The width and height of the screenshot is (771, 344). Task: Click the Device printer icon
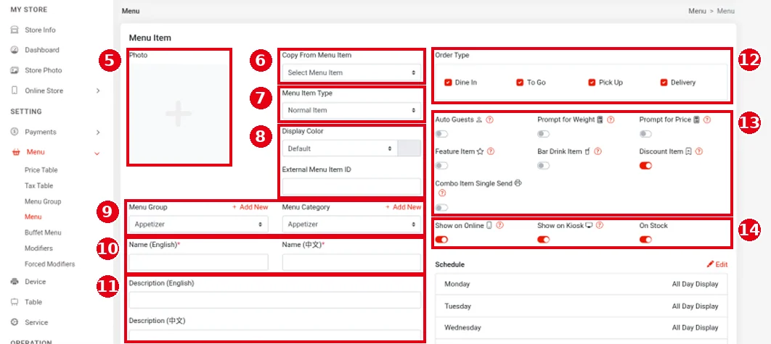pos(15,282)
